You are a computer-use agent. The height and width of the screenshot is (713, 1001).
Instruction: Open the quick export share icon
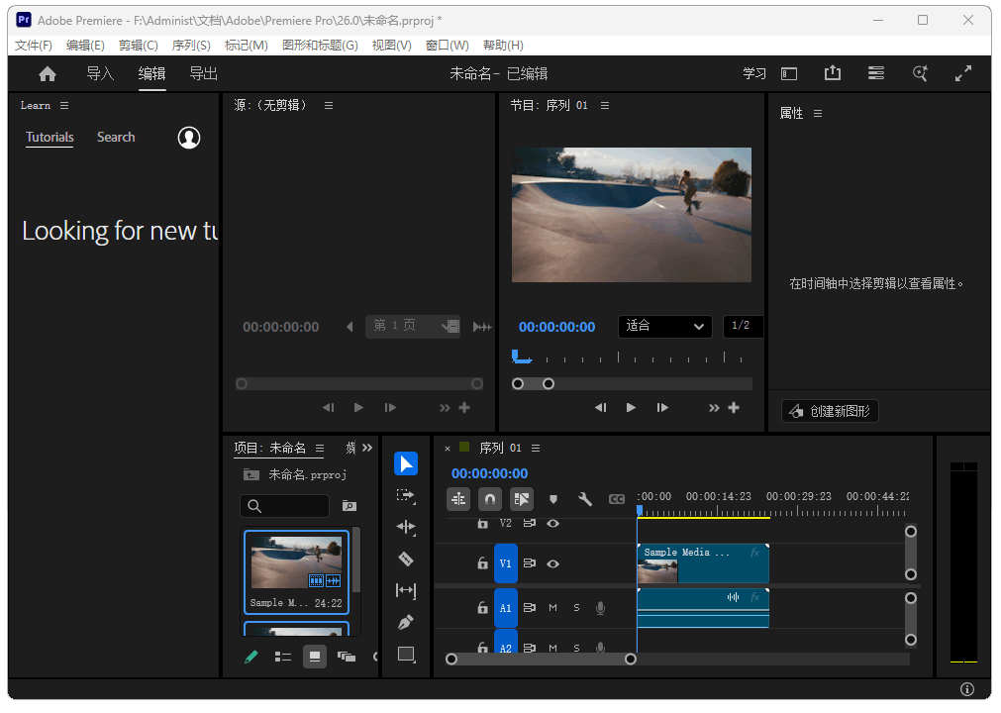click(832, 73)
